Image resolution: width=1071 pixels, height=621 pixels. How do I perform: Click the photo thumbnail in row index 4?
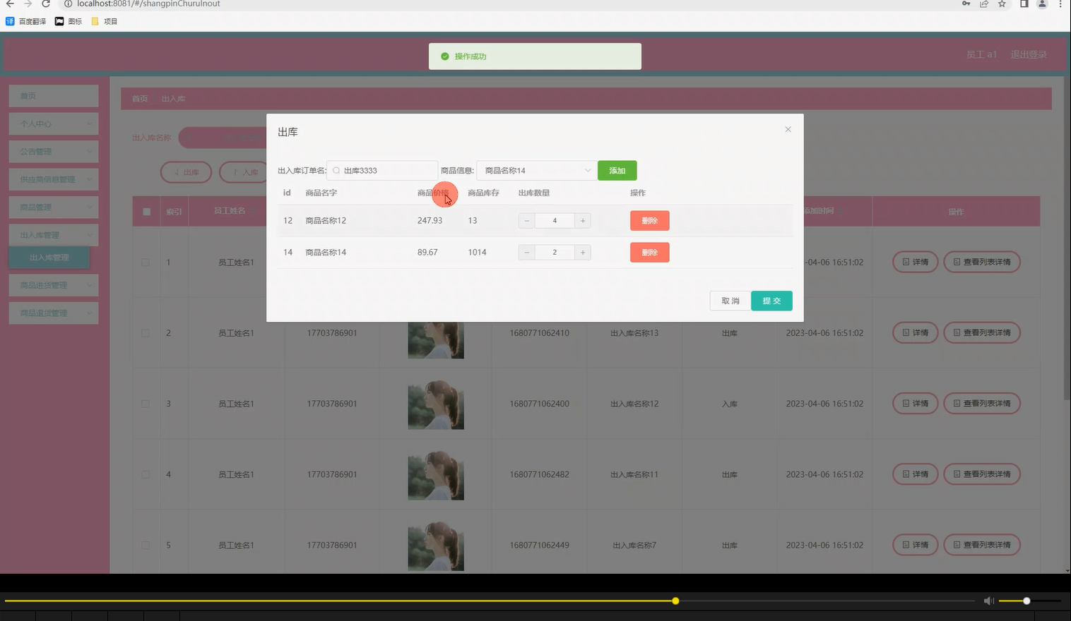click(436, 475)
